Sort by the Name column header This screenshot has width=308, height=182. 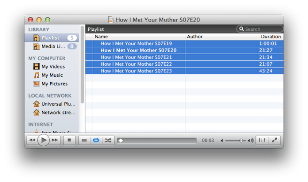click(139, 37)
